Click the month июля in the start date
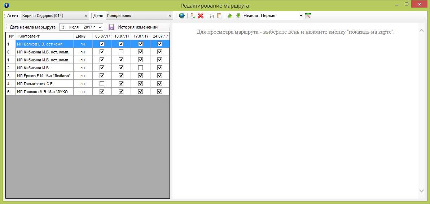This screenshot has height=204, width=430. (x=74, y=27)
